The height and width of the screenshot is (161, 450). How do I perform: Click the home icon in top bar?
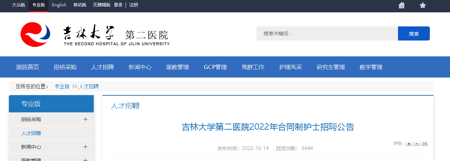tap(401, 5)
